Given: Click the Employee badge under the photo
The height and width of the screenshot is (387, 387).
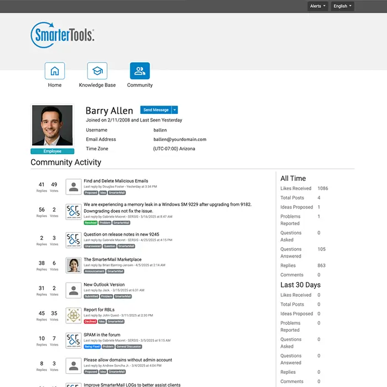Looking at the screenshot, I should [53, 151].
